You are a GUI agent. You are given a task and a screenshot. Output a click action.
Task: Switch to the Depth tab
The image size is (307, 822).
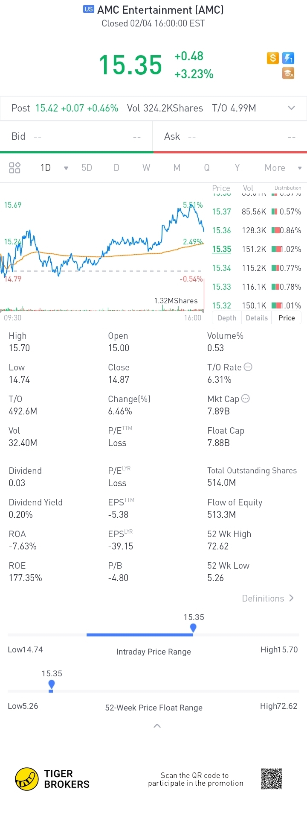point(227,318)
